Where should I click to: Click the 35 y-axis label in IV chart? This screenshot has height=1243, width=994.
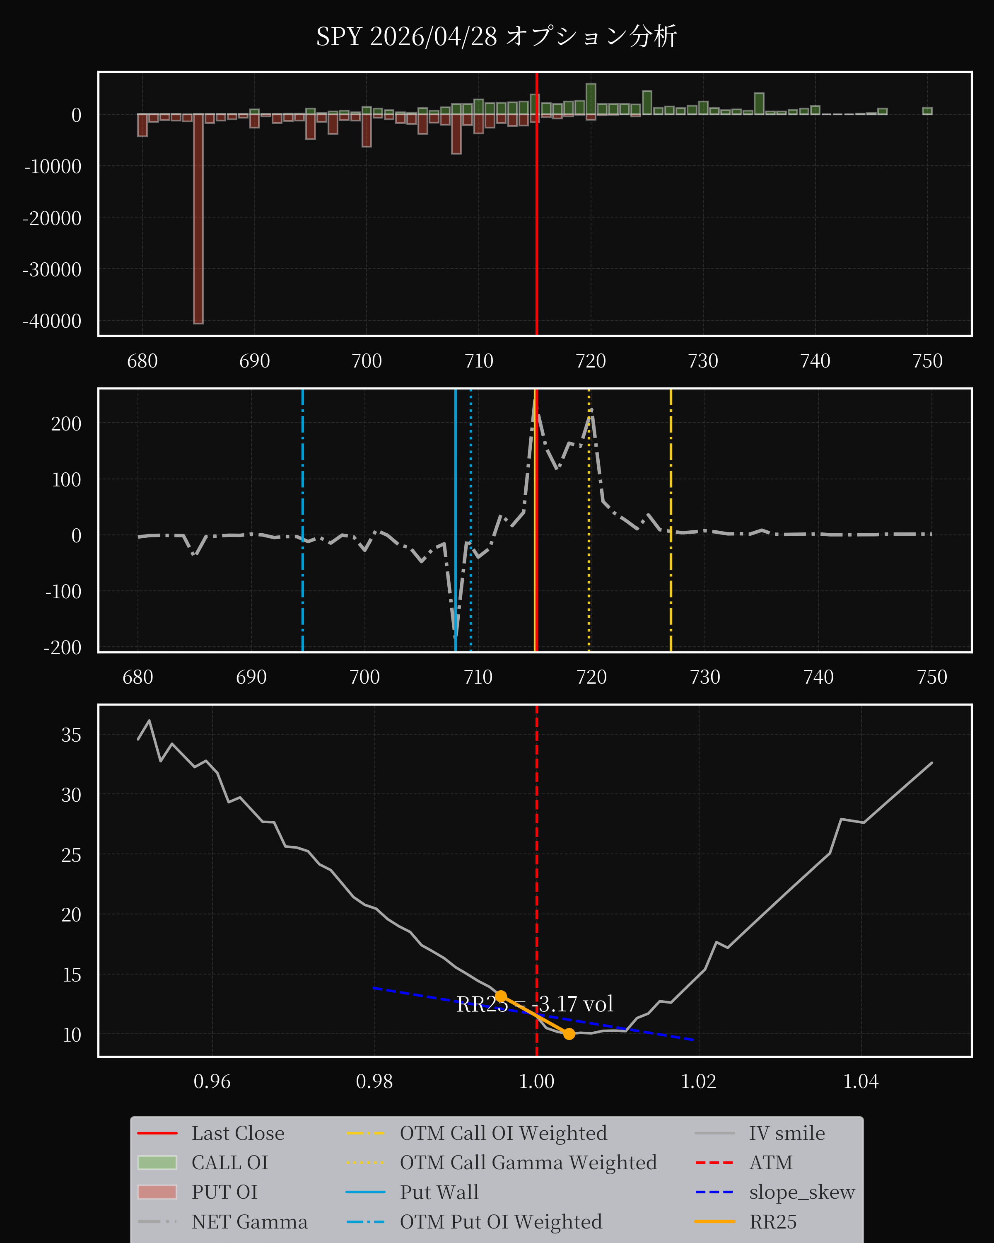(x=72, y=735)
